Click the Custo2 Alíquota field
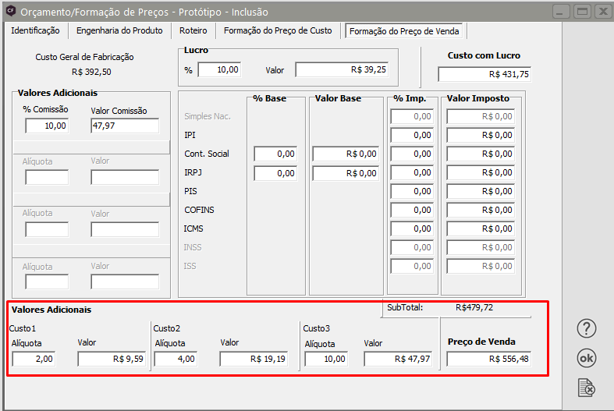This screenshot has height=411, width=614. coord(176,359)
